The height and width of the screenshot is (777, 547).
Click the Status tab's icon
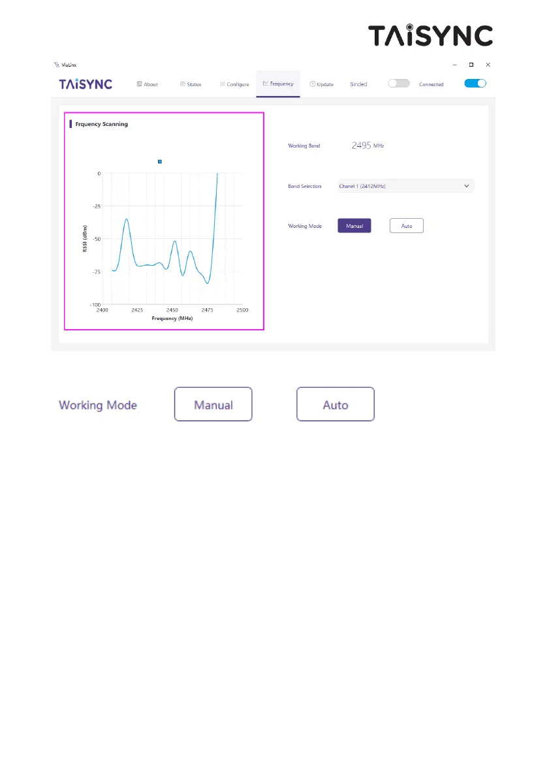183,84
